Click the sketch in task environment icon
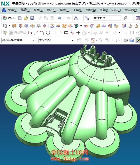 (x=5, y=33)
